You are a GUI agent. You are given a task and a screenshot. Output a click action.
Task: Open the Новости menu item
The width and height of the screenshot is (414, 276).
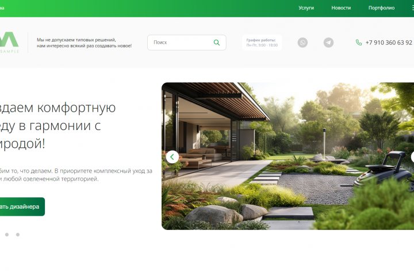coord(341,8)
